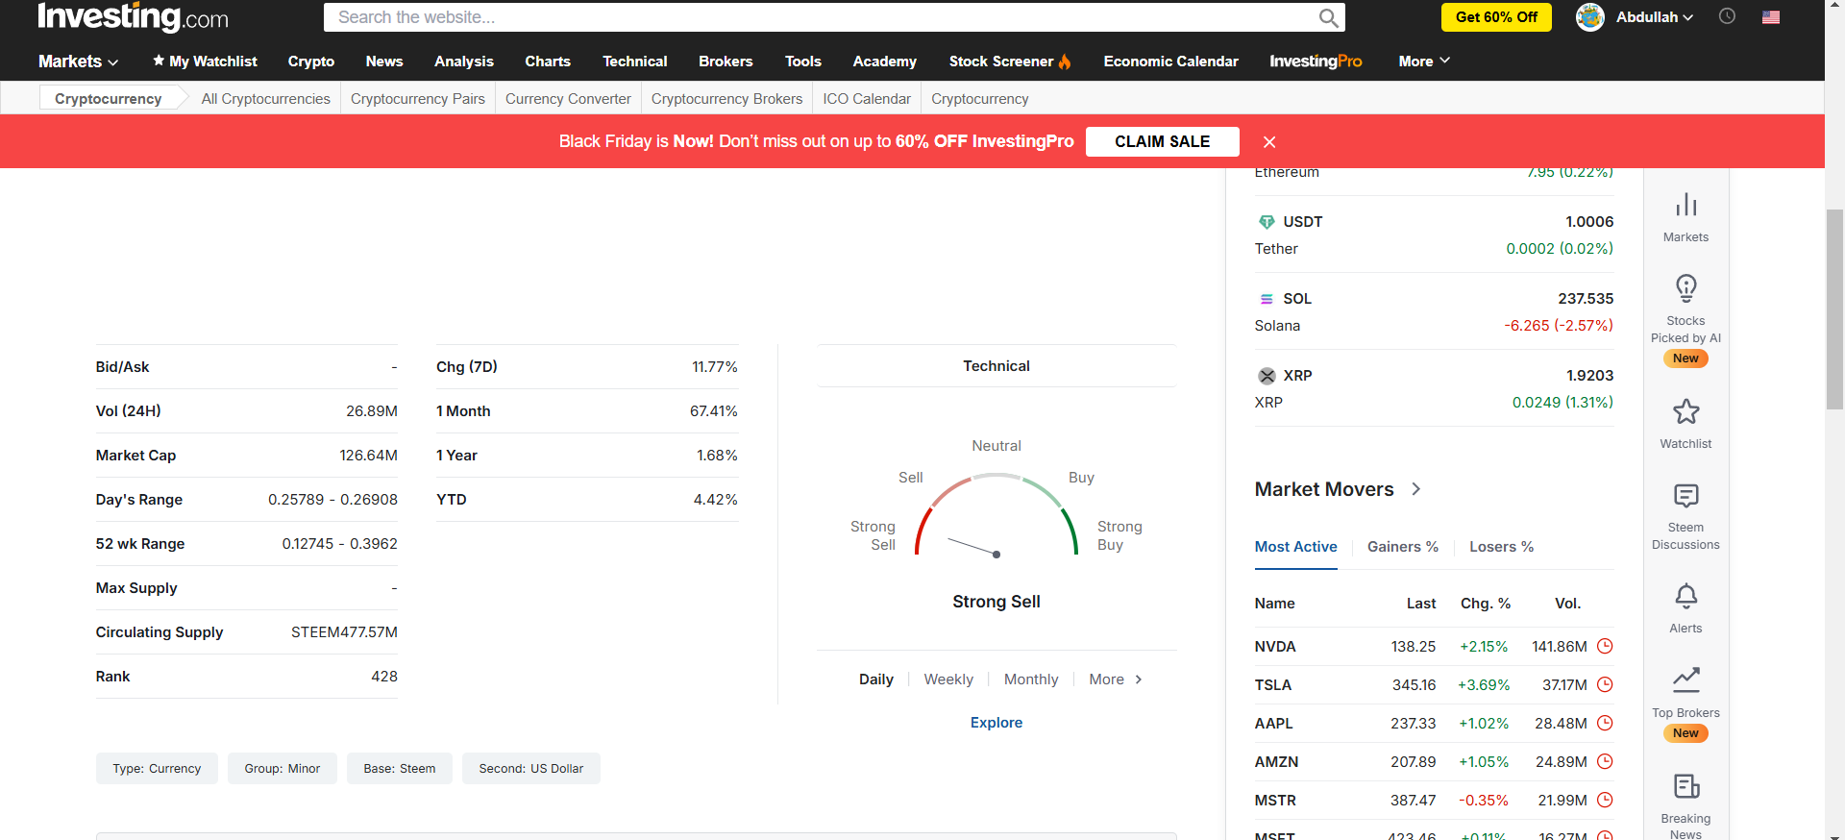Click the Tether USDT coin icon

tap(1267, 222)
